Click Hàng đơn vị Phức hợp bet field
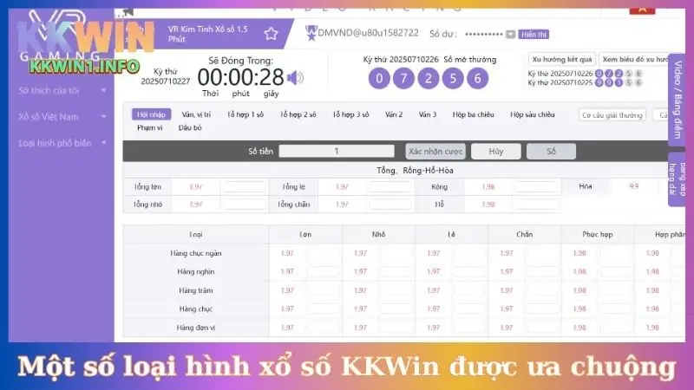Image resolution: width=694 pixels, height=390 pixels. tap(615, 328)
